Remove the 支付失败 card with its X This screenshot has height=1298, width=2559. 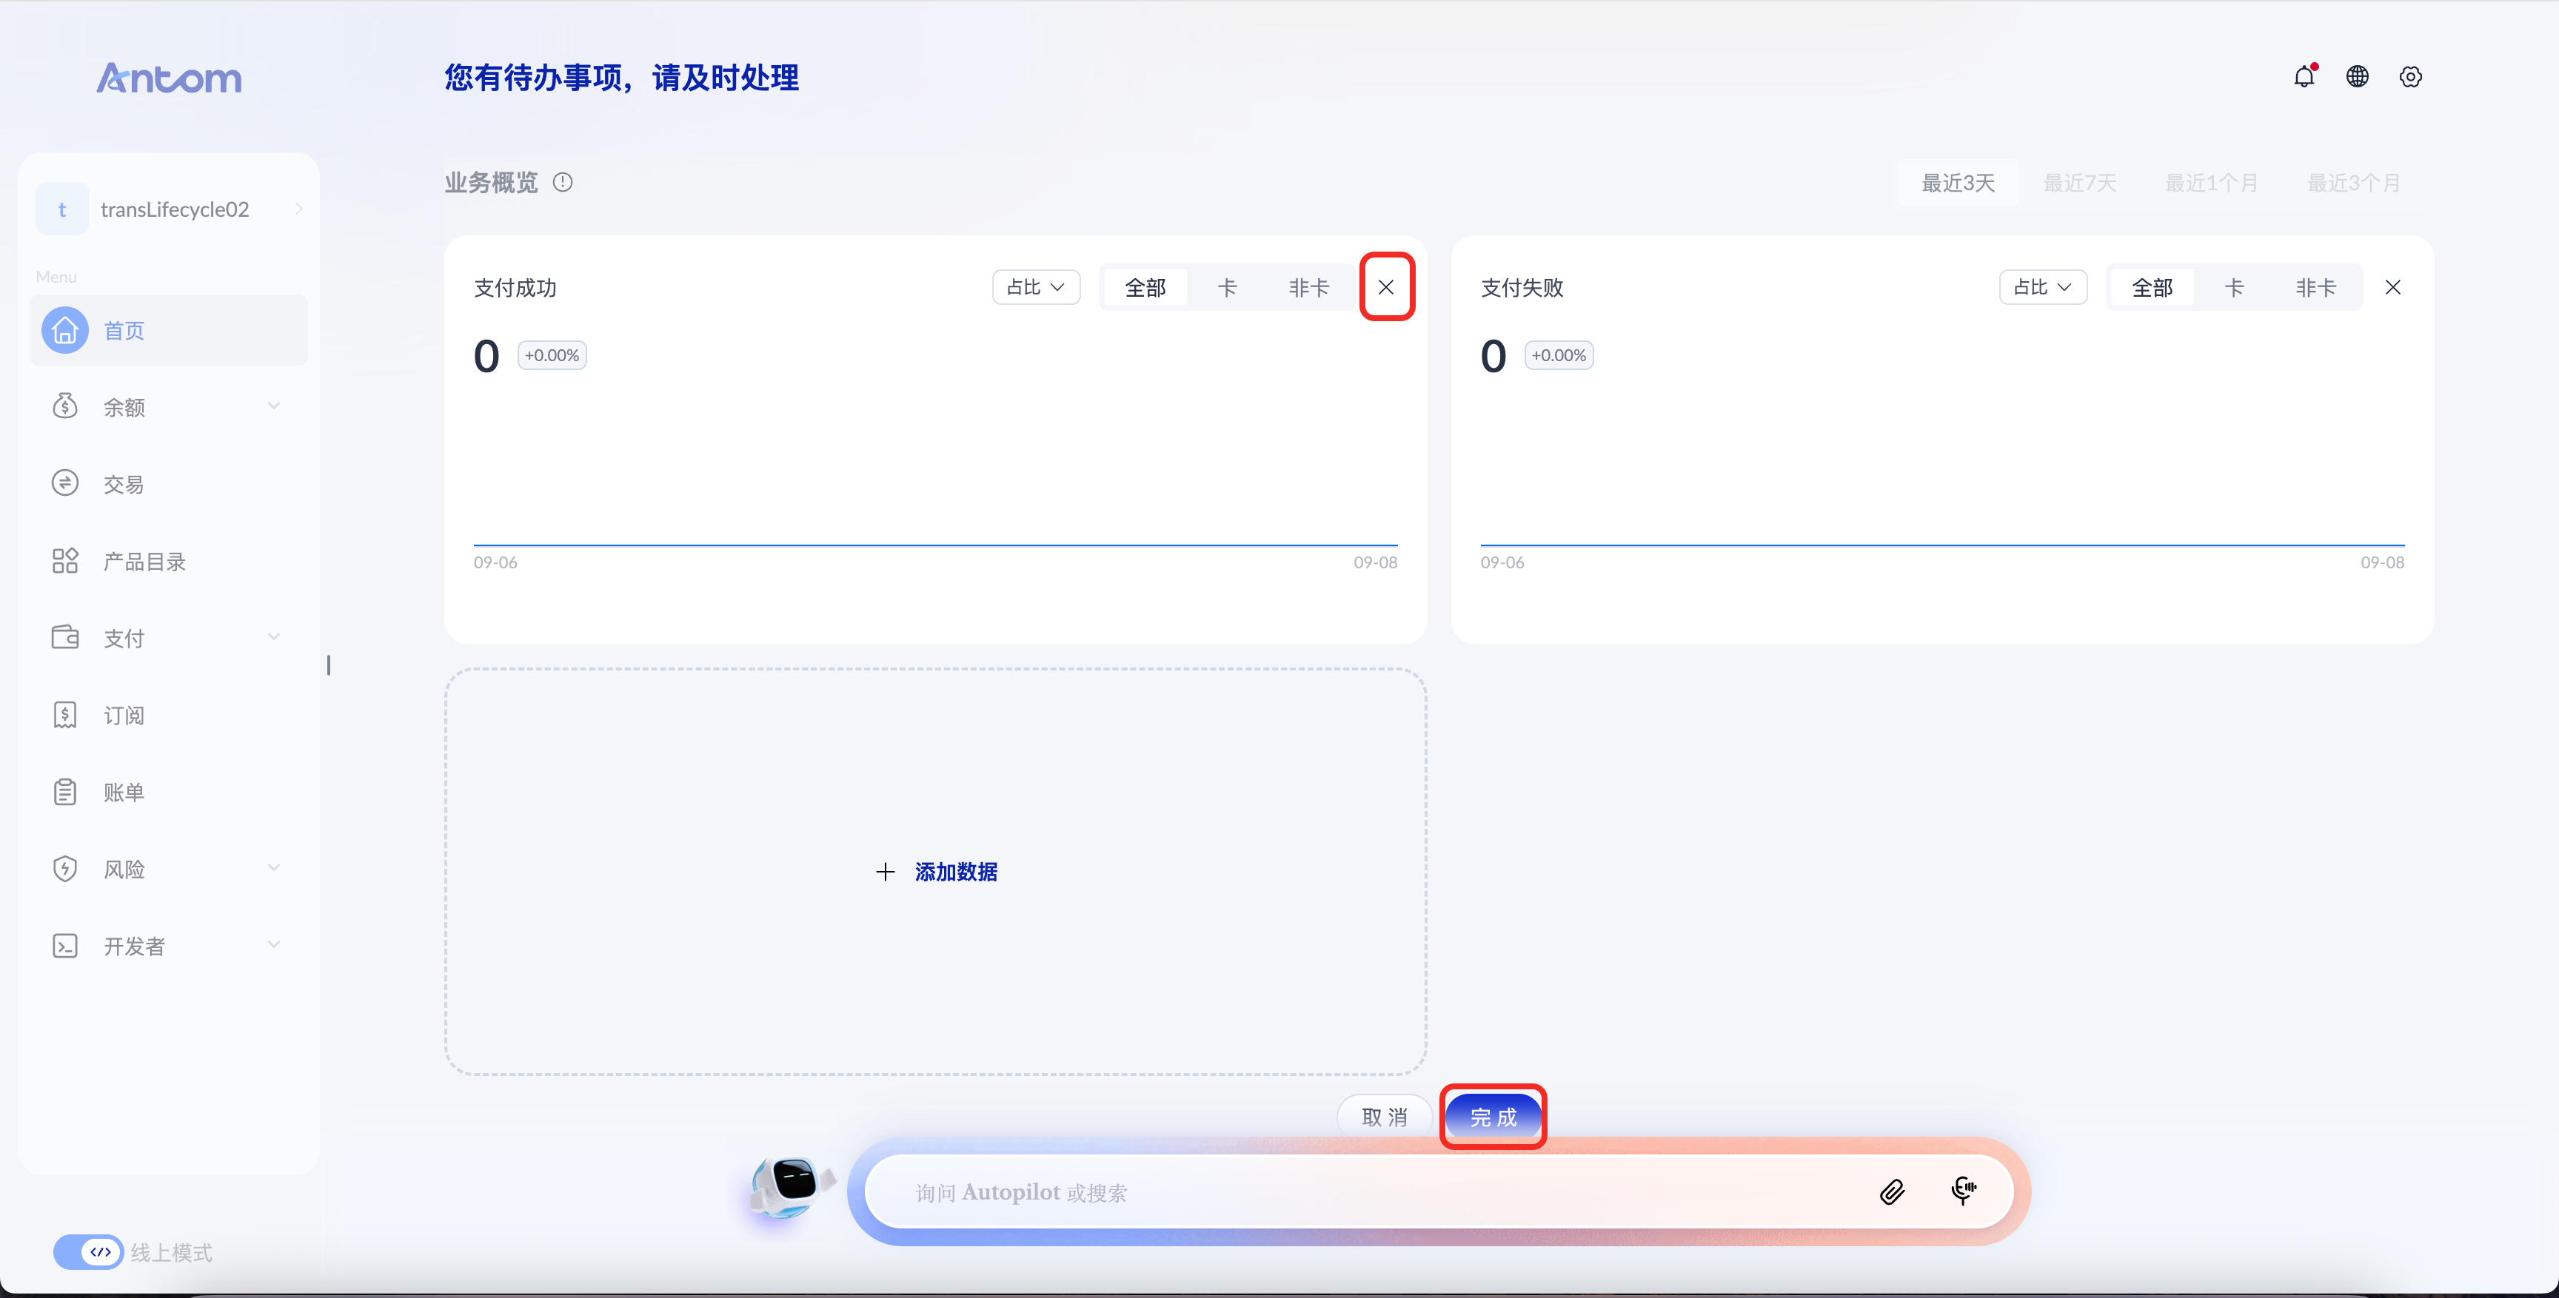click(2393, 288)
